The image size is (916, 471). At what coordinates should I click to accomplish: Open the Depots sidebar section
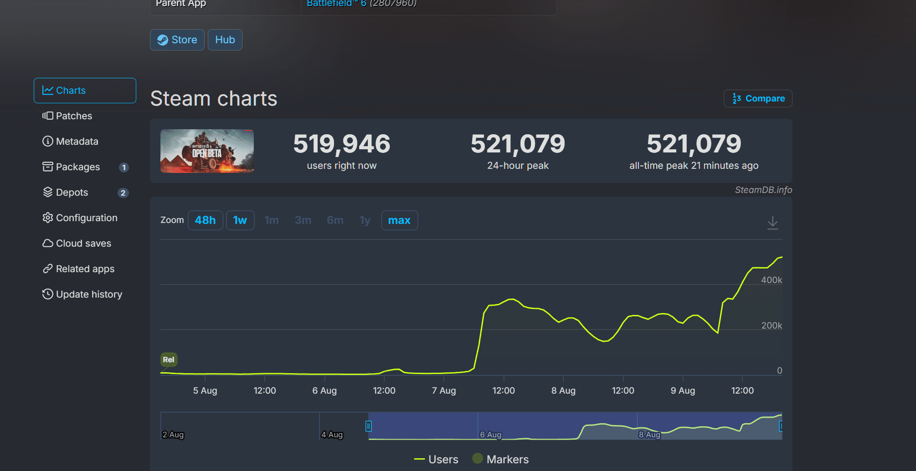(x=85, y=192)
